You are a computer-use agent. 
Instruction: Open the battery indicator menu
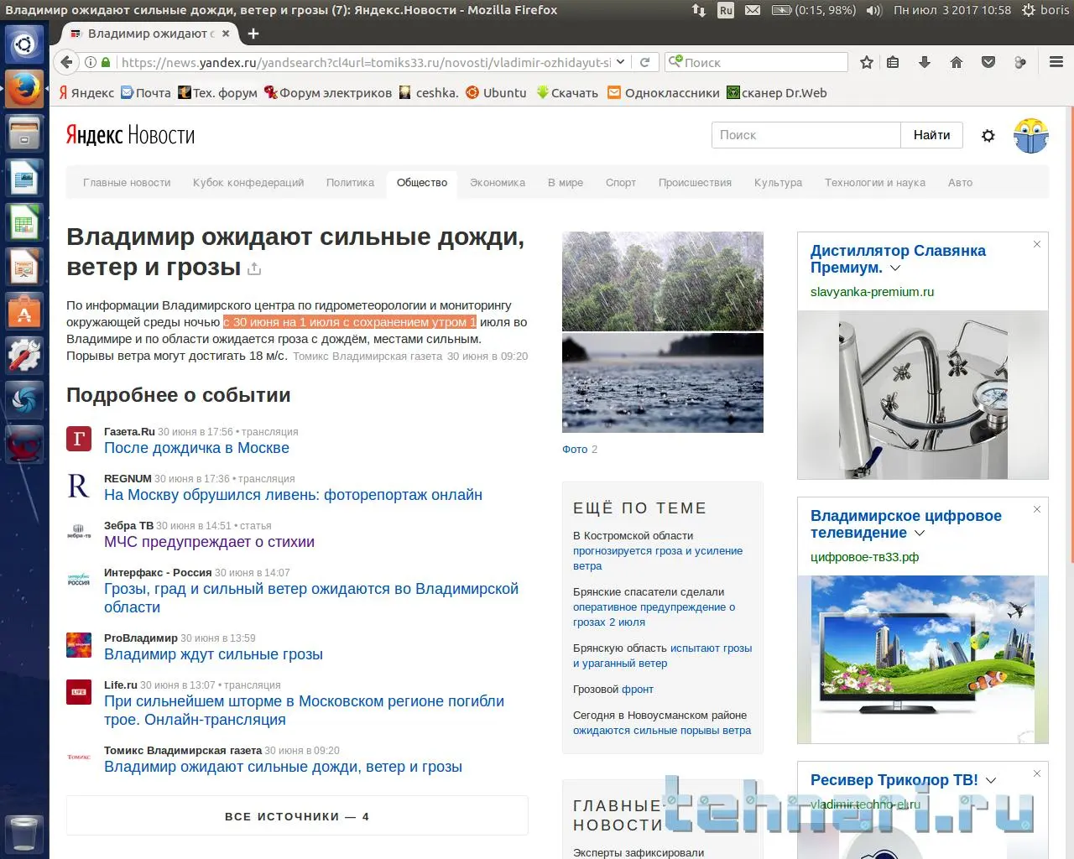(814, 10)
